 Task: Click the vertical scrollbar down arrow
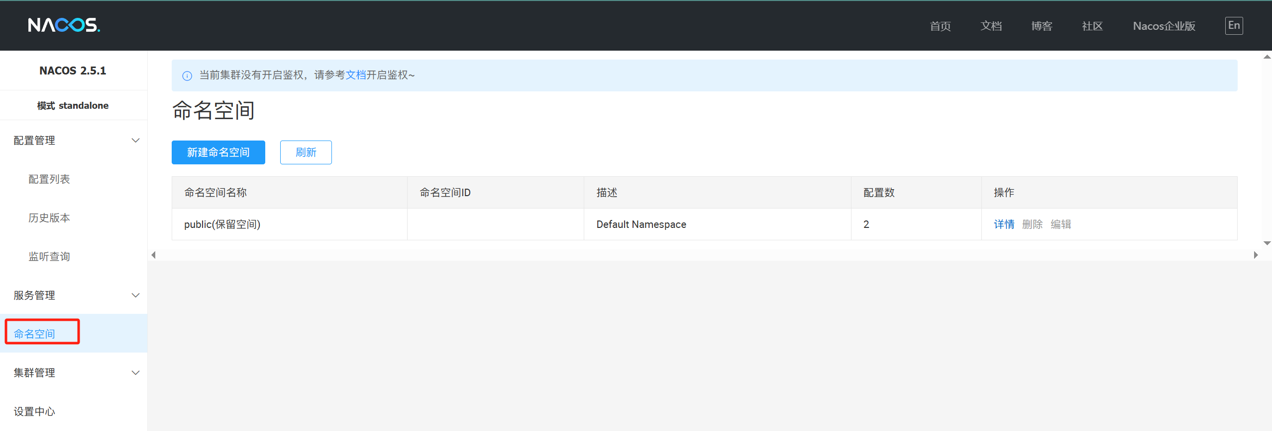pyautogui.click(x=1267, y=243)
